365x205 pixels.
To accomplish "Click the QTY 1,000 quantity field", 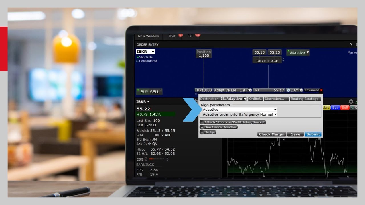I will pyautogui.click(x=204, y=90).
